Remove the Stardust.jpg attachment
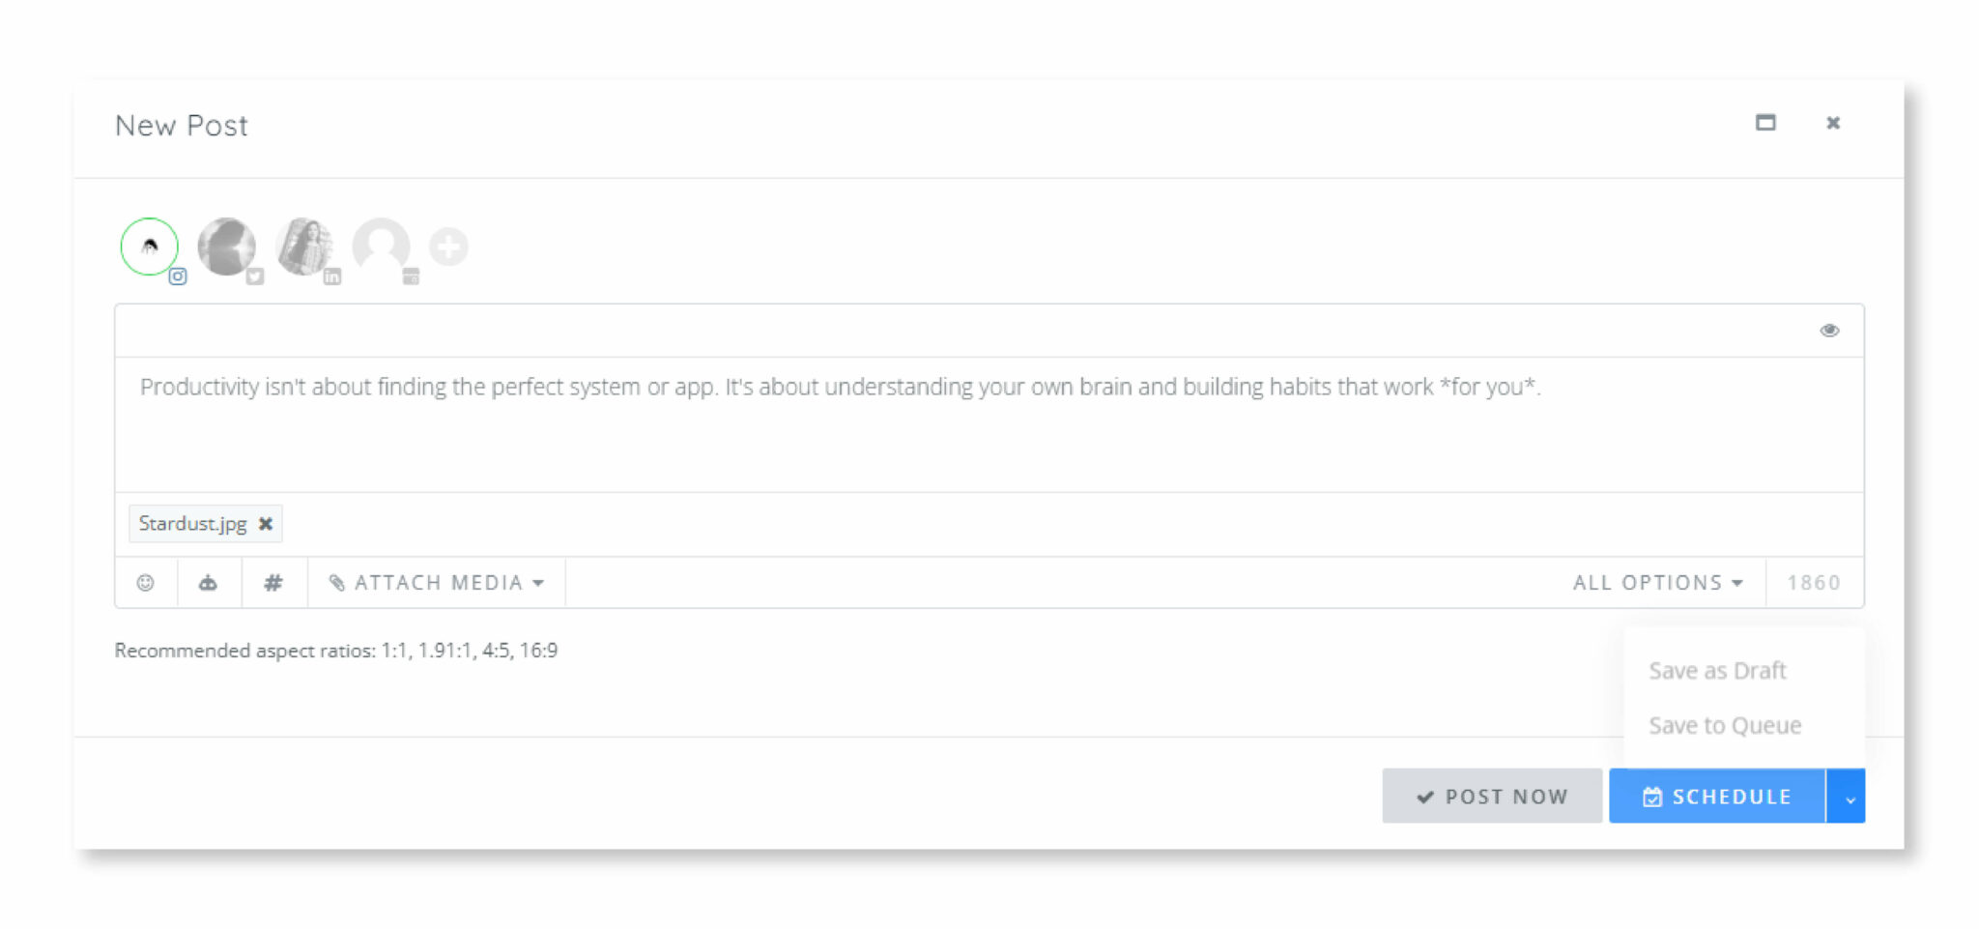This screenshot has height=929, width=1979. (266, 524)
